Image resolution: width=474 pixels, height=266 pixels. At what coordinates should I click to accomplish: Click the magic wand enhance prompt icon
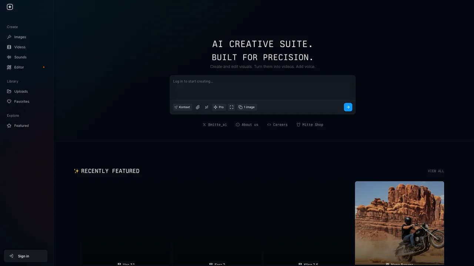207,107
